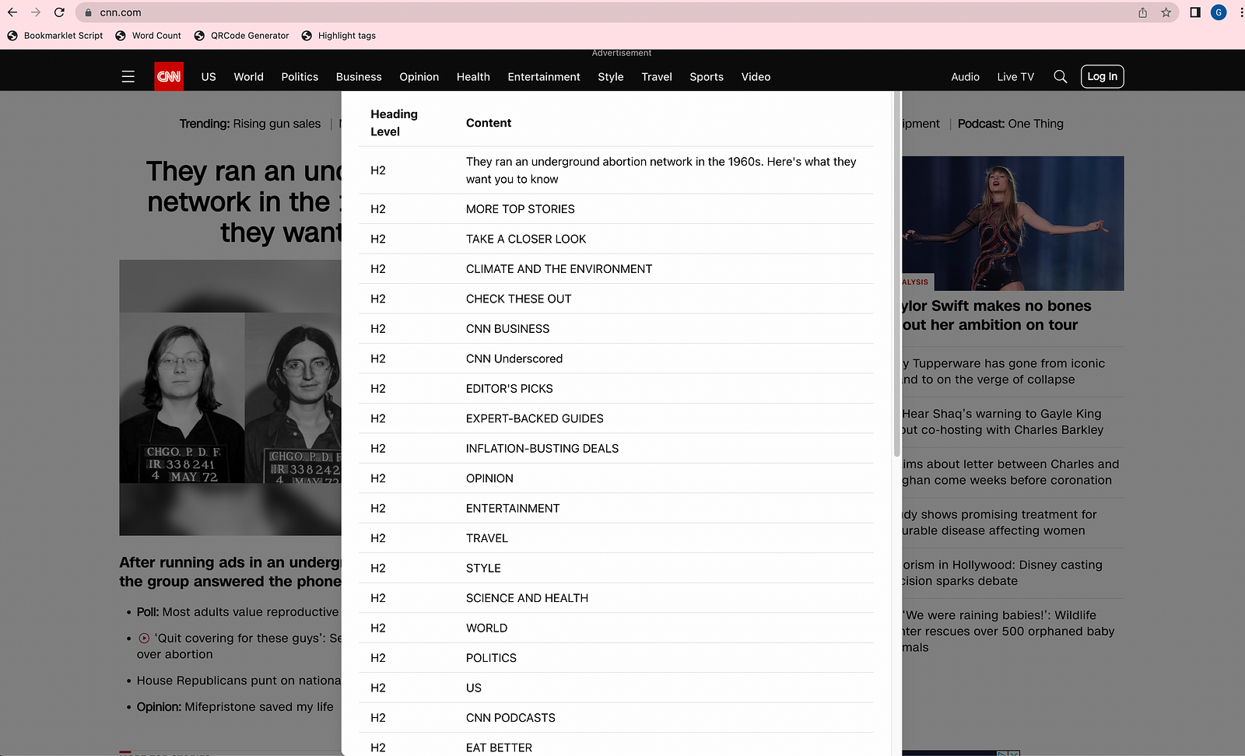Click the Audio link
This screenshot has height=756, width=1245.
click(x=965, y=76)
